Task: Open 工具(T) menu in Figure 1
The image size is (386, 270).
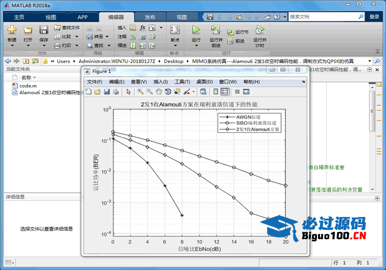Action: [182, 82]
